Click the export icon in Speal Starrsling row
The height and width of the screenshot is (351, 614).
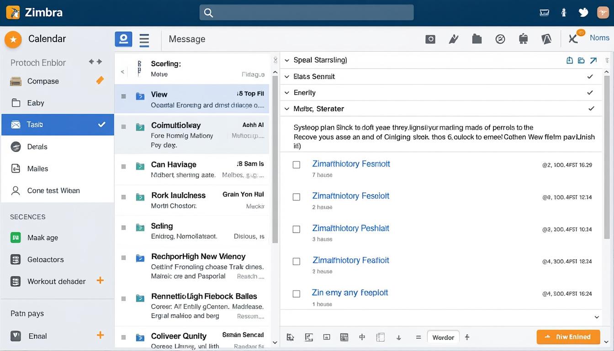tap(570, 60)
